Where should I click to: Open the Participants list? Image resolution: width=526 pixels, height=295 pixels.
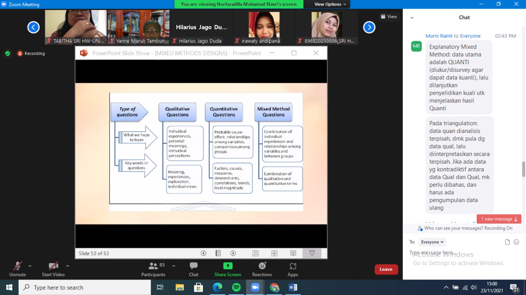pos(153,269)
